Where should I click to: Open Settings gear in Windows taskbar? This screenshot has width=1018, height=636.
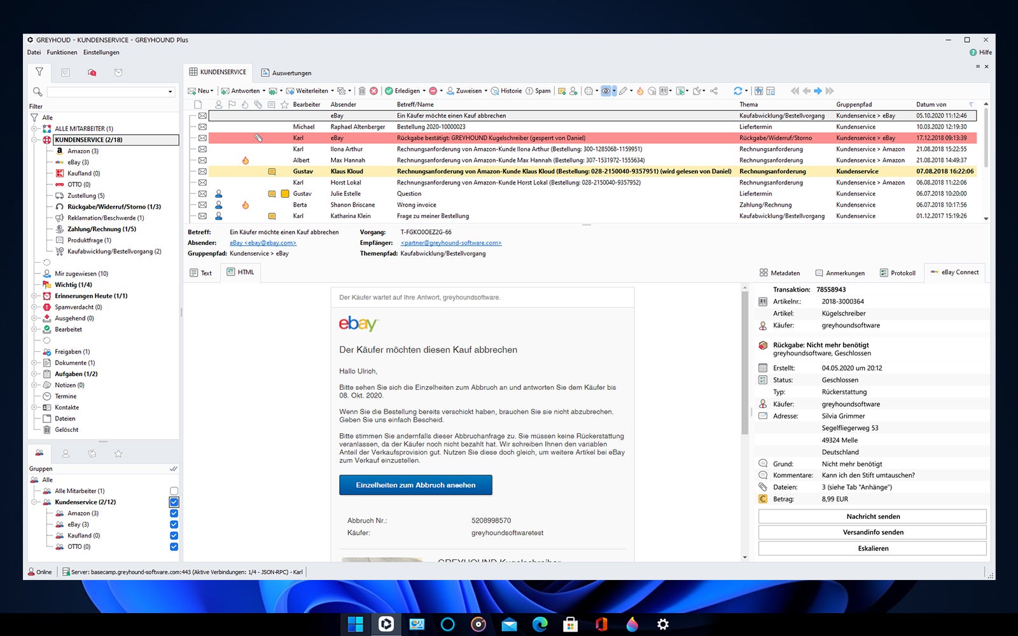[662, 624]
